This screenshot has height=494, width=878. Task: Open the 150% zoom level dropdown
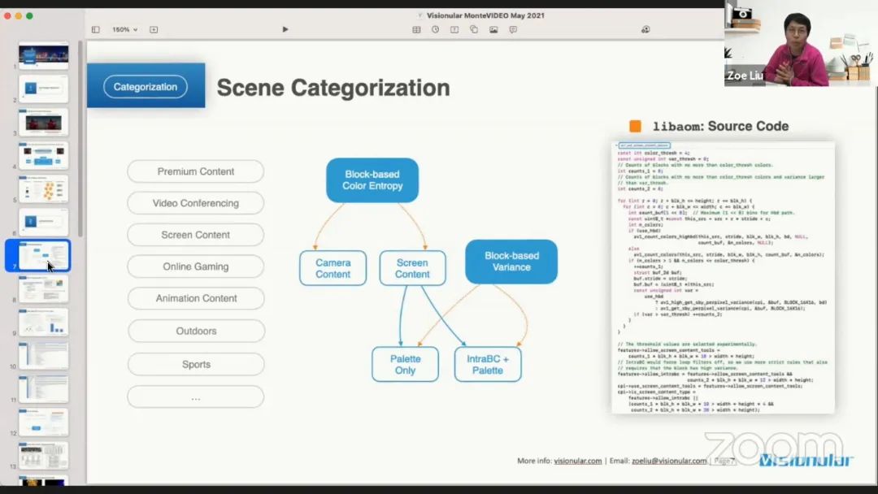(124, 29)
